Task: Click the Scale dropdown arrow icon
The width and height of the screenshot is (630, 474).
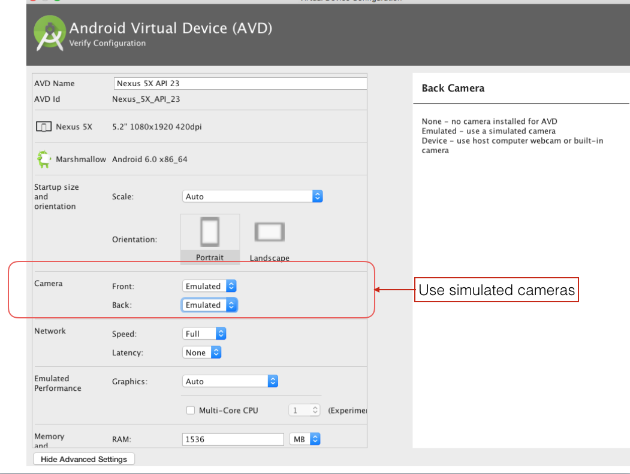Action: (316, 196)
